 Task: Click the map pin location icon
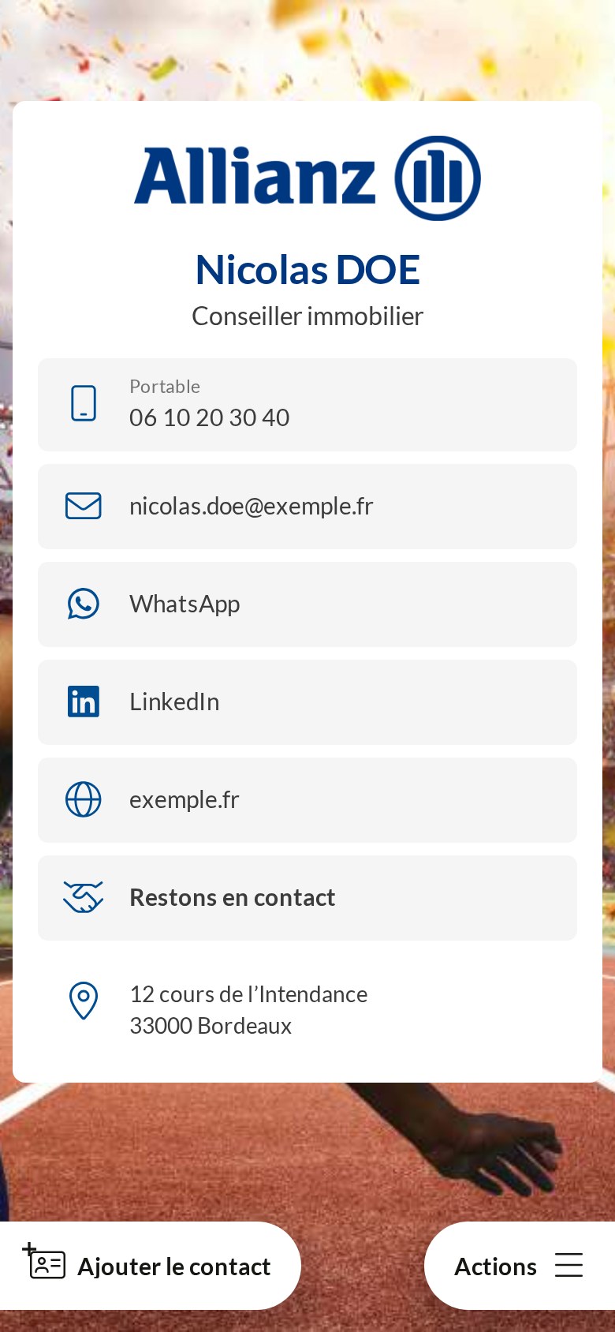[84, 1001]
